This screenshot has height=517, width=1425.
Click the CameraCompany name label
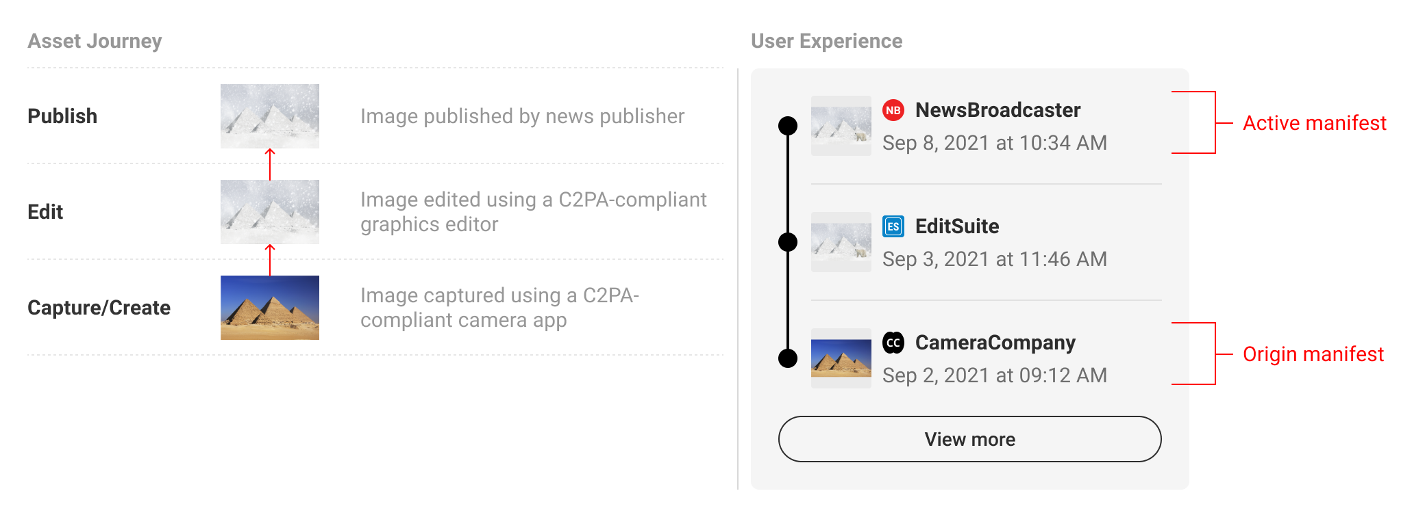pyautogui.click(x=995, y=343)
